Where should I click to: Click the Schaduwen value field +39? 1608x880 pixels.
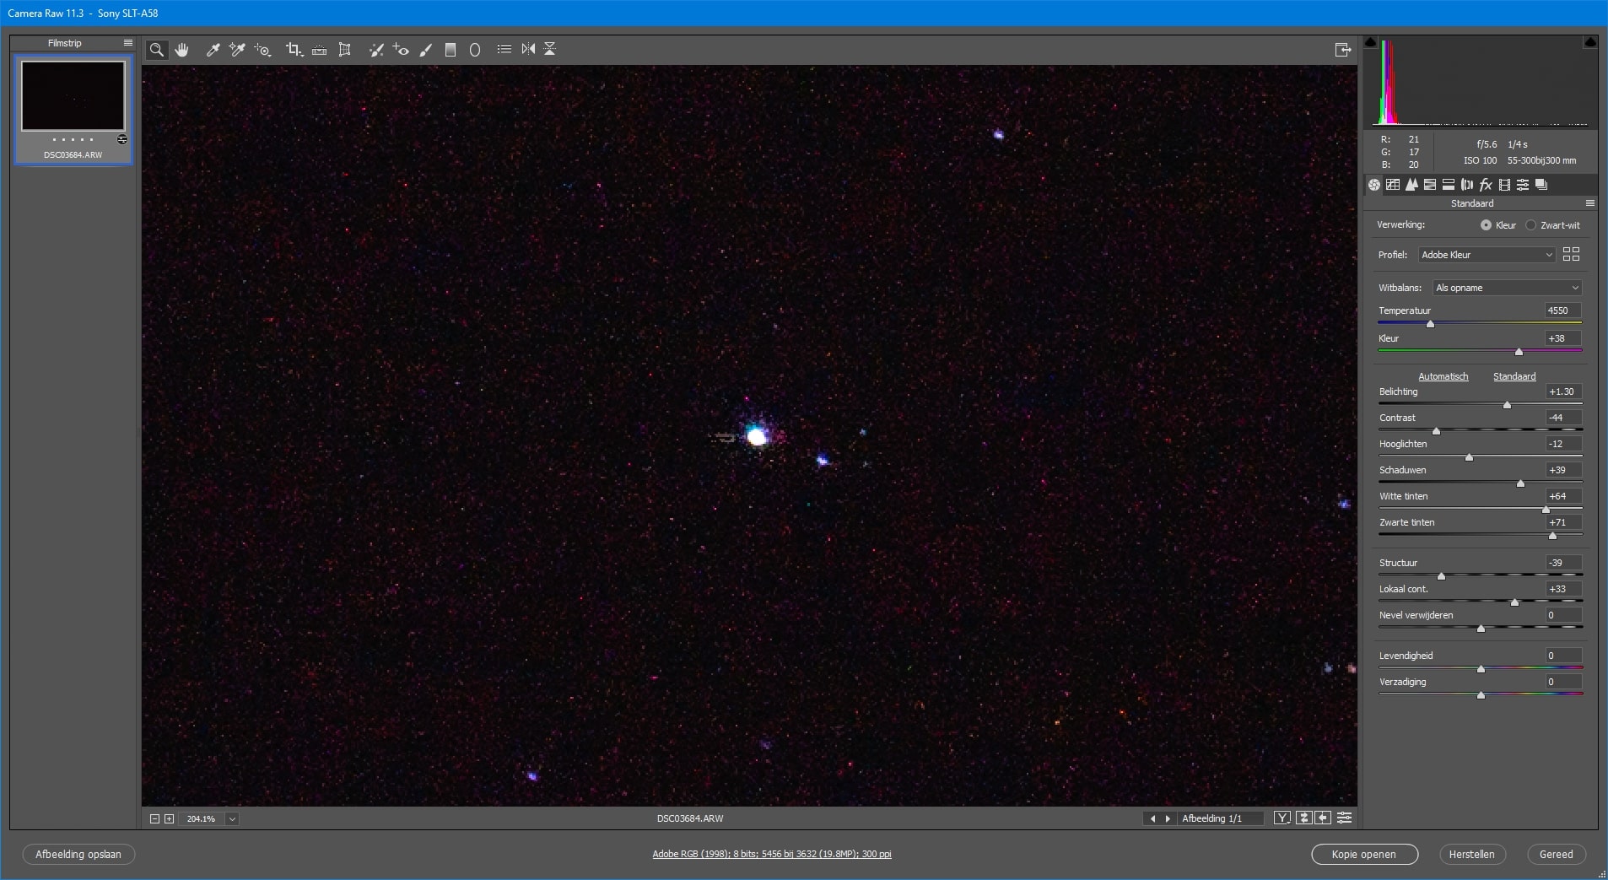pos(1562,470)
